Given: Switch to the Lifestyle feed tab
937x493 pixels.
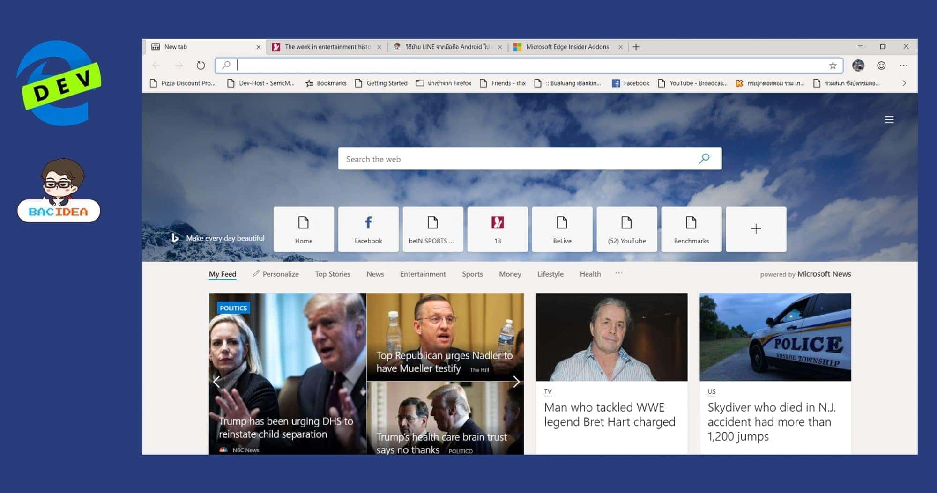Looking at the screenshot, I should pyautogui.click(x=550, y=274).
